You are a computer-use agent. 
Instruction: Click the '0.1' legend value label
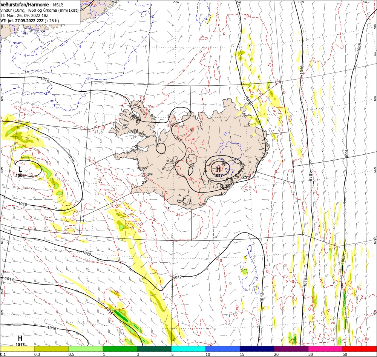coord(3,354)
